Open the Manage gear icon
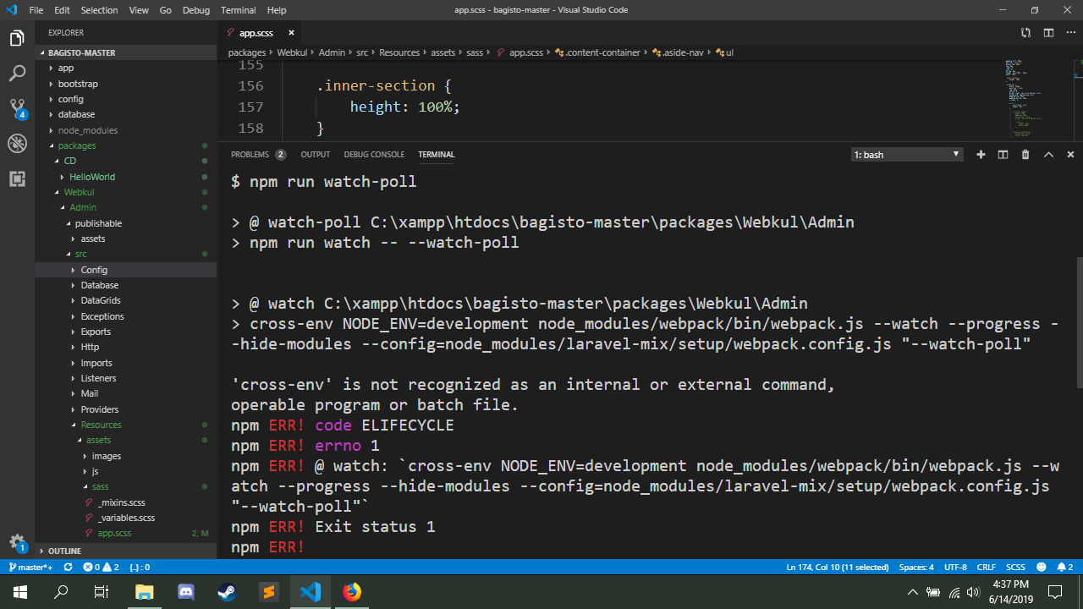Screen dimensions: 1083x609 tap(17, 542)
